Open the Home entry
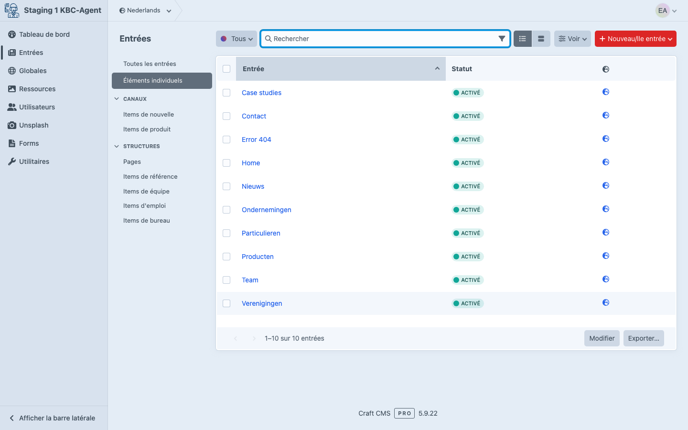Screen dimensions: 688x430 pos(251,163)
